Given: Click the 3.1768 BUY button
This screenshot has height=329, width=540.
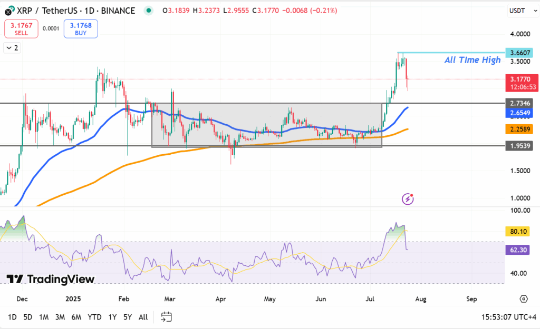Looking at the screenshot, I should [x=81, y=29].
